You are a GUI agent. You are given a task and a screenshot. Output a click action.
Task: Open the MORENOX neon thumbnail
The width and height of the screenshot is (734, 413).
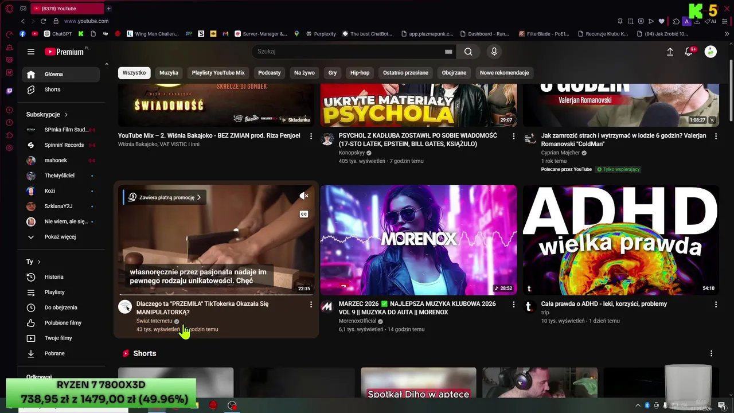419,240
